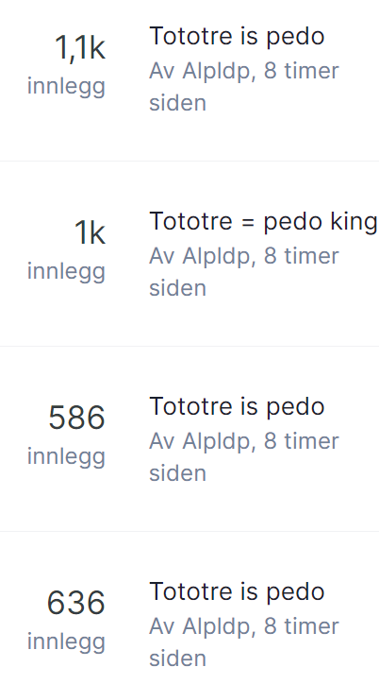Click the innlegg label under 586
The width and height of the screenshot is (379, 684).
[66, 456]
